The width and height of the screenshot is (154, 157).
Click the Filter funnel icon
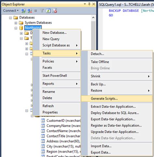(x=42, y=11)
